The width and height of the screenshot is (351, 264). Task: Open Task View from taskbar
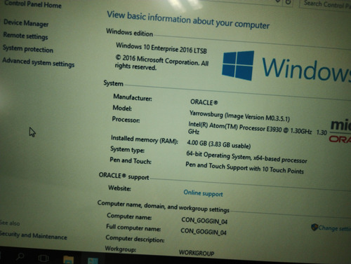44,258
